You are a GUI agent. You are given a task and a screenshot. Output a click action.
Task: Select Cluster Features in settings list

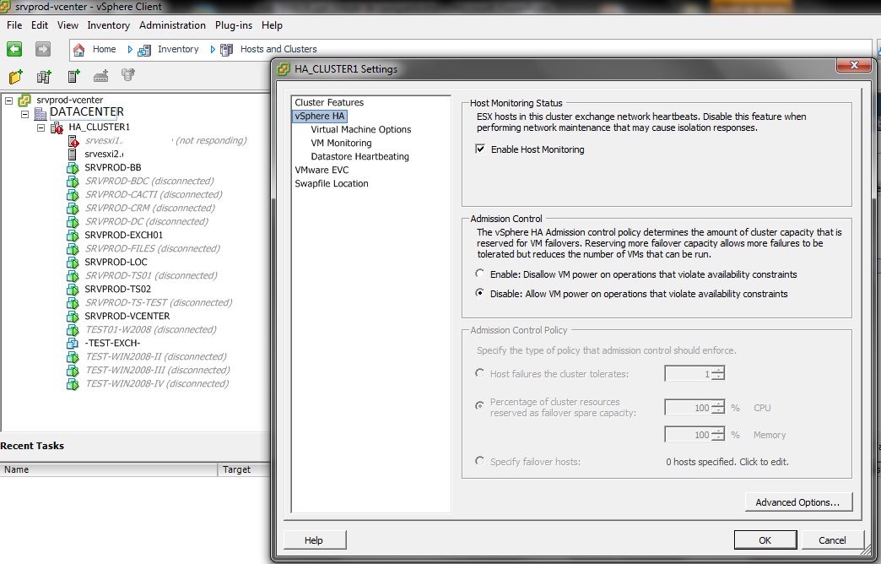[329, 102]
